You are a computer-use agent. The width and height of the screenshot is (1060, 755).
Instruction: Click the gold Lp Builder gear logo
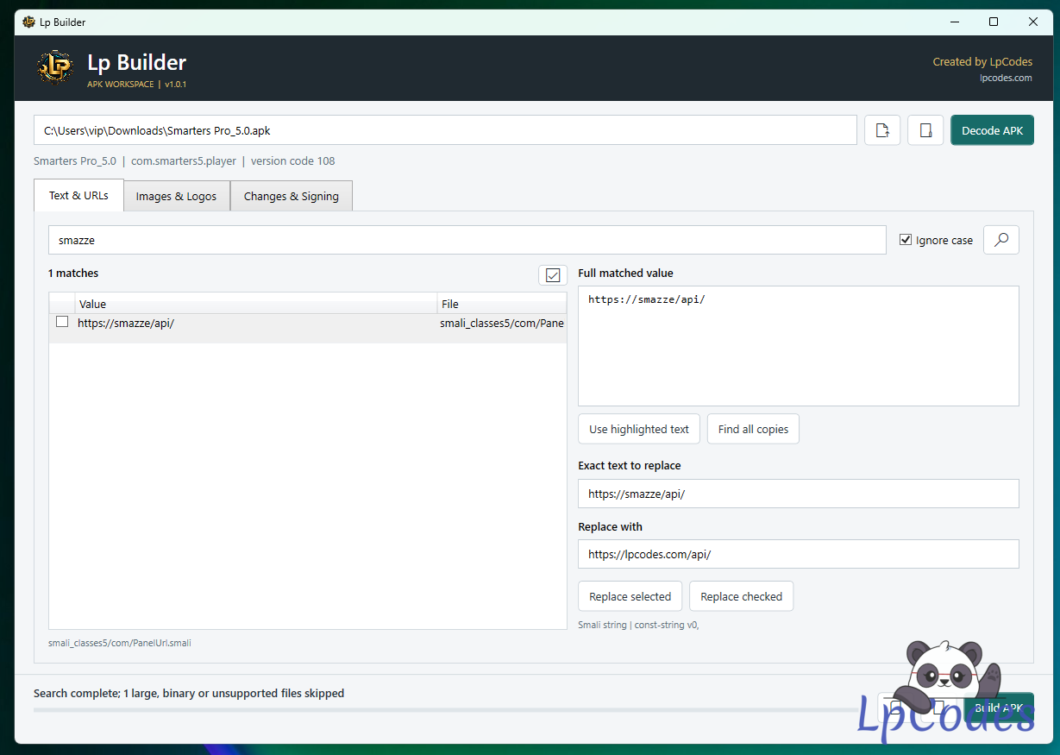(56, 67)
